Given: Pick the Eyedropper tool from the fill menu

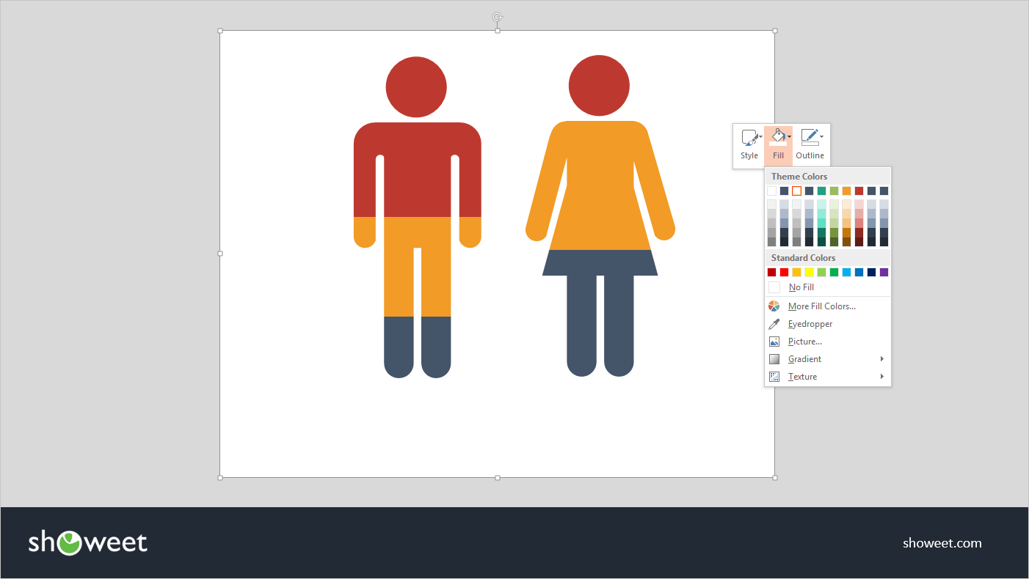Looking at the screenshot, I should click(x=810, y=324).
